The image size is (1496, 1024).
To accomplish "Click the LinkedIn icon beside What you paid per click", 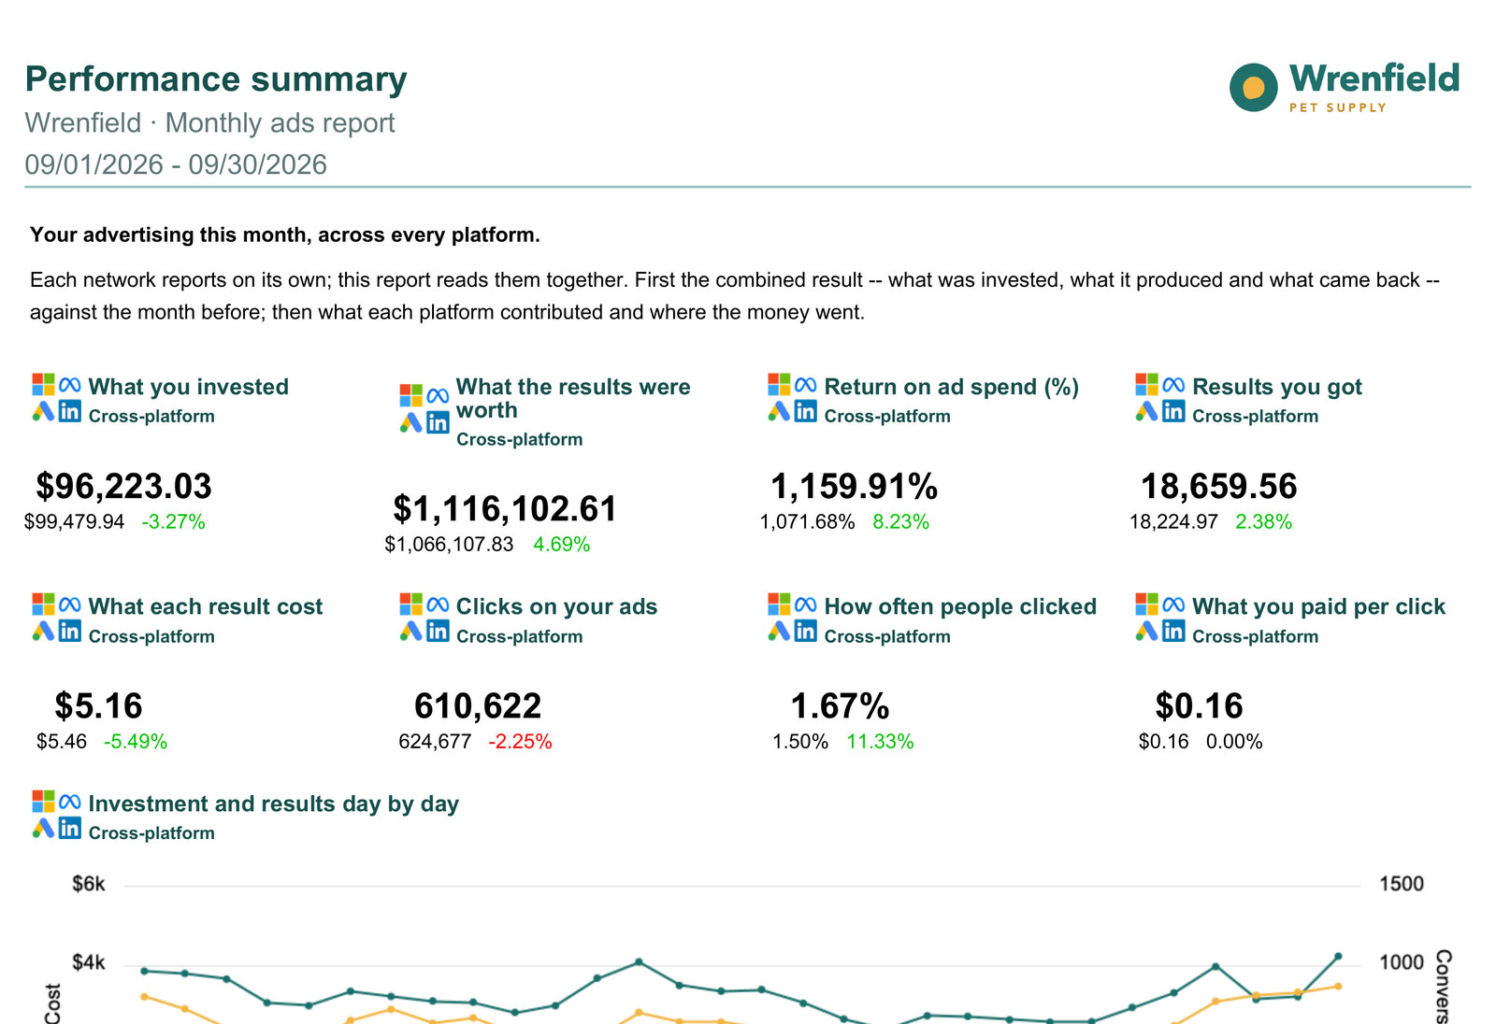I will (1173, 631).
